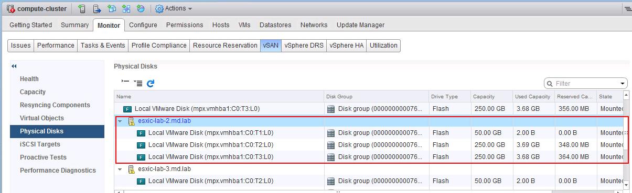Open the Networks tab
This screenshot has width=632, height=193.
click(314, 25)
